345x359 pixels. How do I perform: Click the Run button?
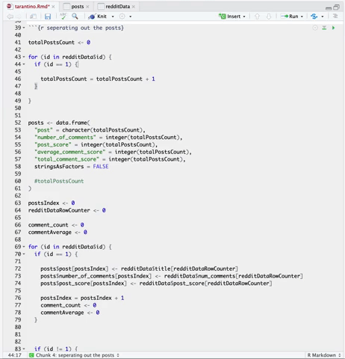(290, 16)
